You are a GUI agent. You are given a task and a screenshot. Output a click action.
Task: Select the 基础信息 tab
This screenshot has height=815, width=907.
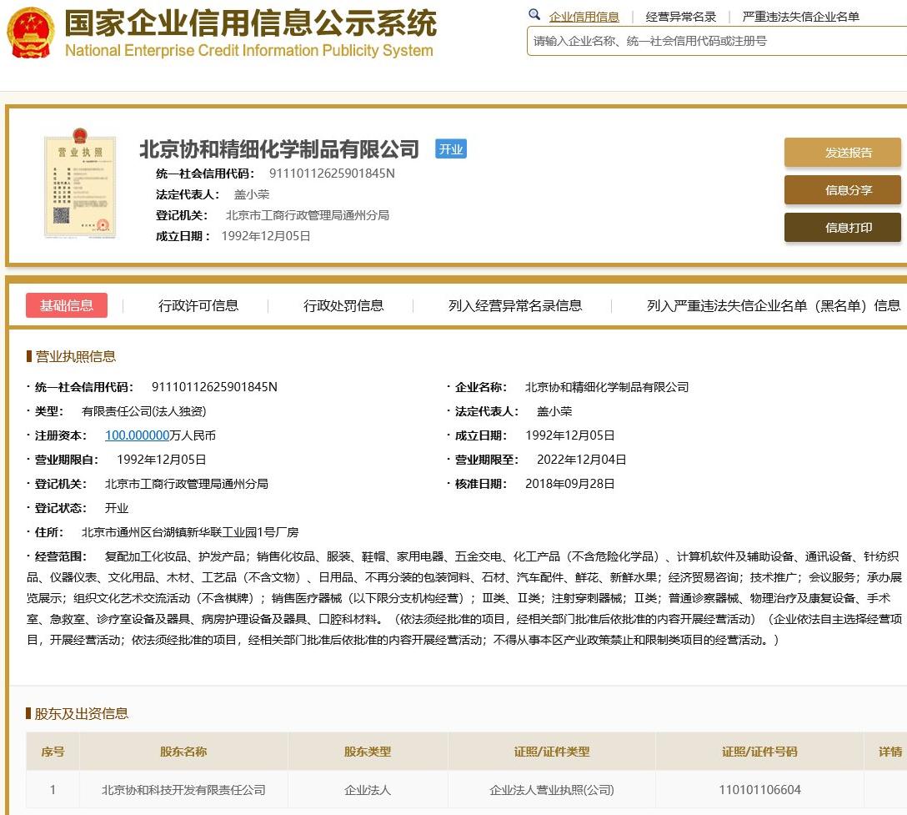tap(67, 305)
